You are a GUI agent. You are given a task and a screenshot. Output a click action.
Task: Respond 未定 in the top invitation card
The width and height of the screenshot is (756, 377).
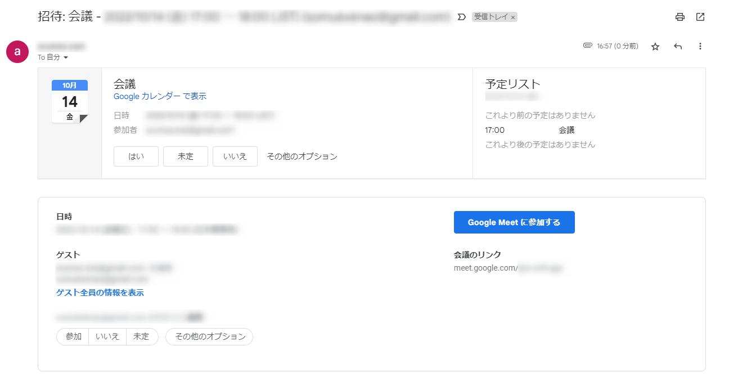(x=186, y=156)
